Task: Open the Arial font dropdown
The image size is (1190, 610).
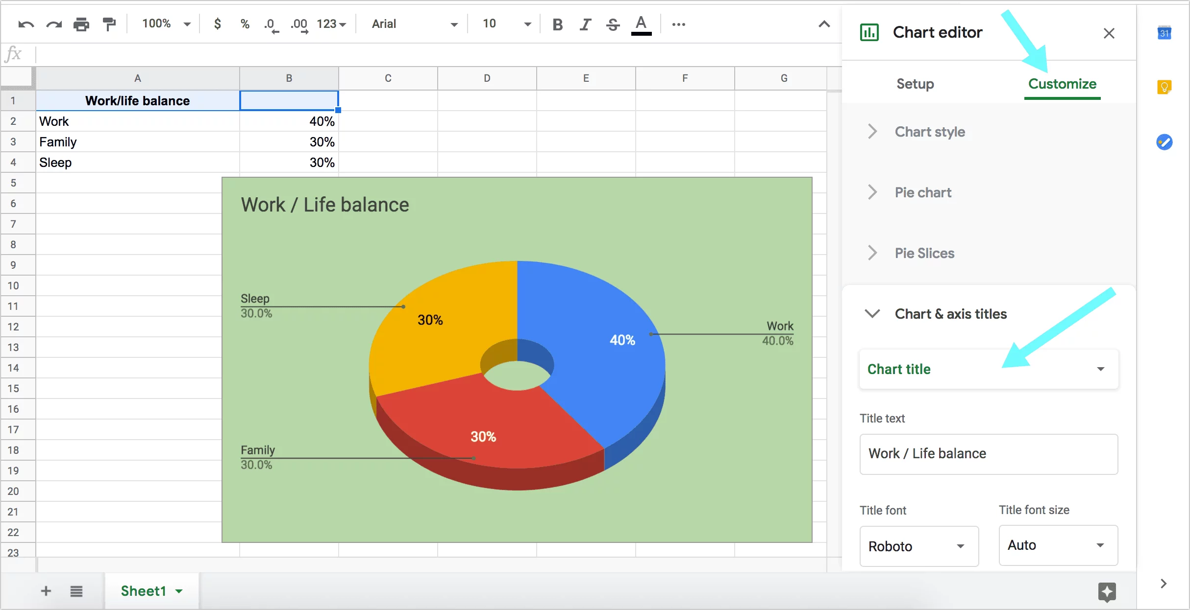Action: pyautogui.click(x=415, y=23)
